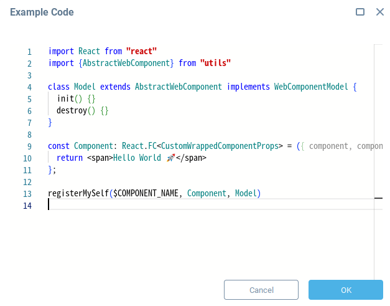Click line number 1 in the gutter

click(29, 52)
